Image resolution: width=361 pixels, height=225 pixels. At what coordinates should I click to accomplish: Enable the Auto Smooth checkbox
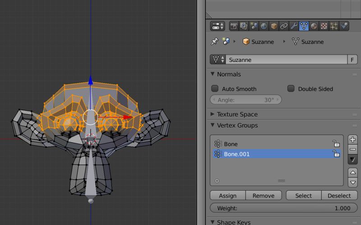(215, 89)
